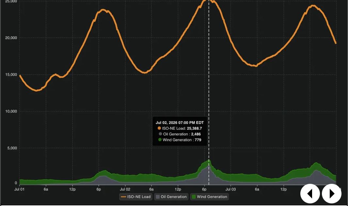Image resolution: width=348 pixels, height=206 pixels.
Task: Click the '15,000' y-axis label
Action: tap(11, 74)
